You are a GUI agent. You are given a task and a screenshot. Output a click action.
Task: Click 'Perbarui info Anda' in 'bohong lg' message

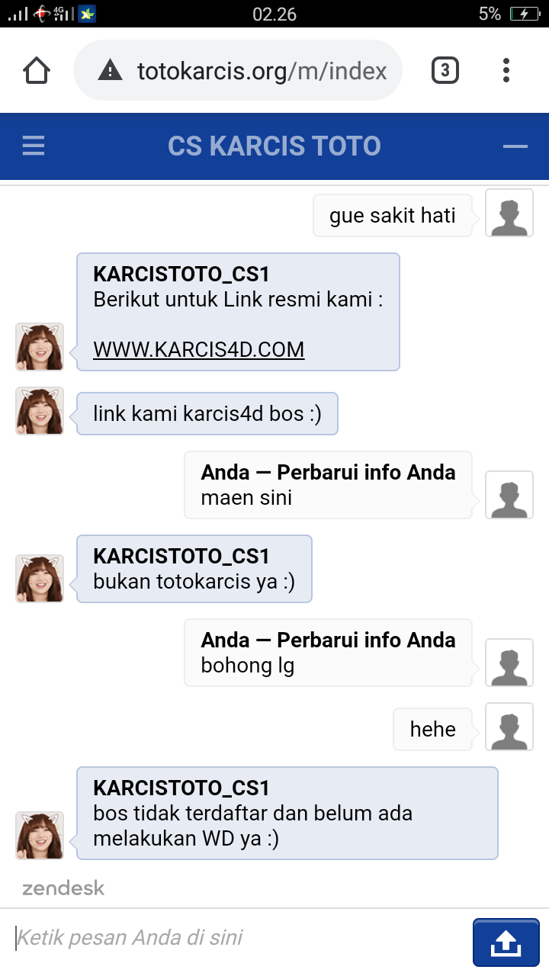pos(366,640)
